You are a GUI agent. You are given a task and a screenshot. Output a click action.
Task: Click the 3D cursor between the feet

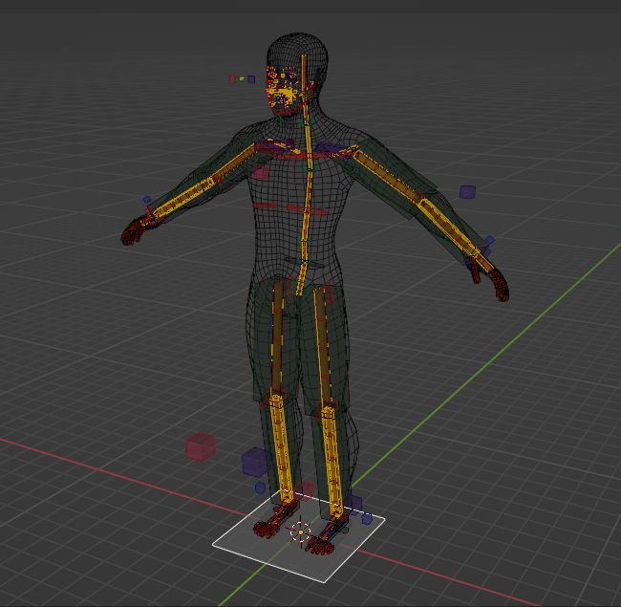tap(301, 532)
